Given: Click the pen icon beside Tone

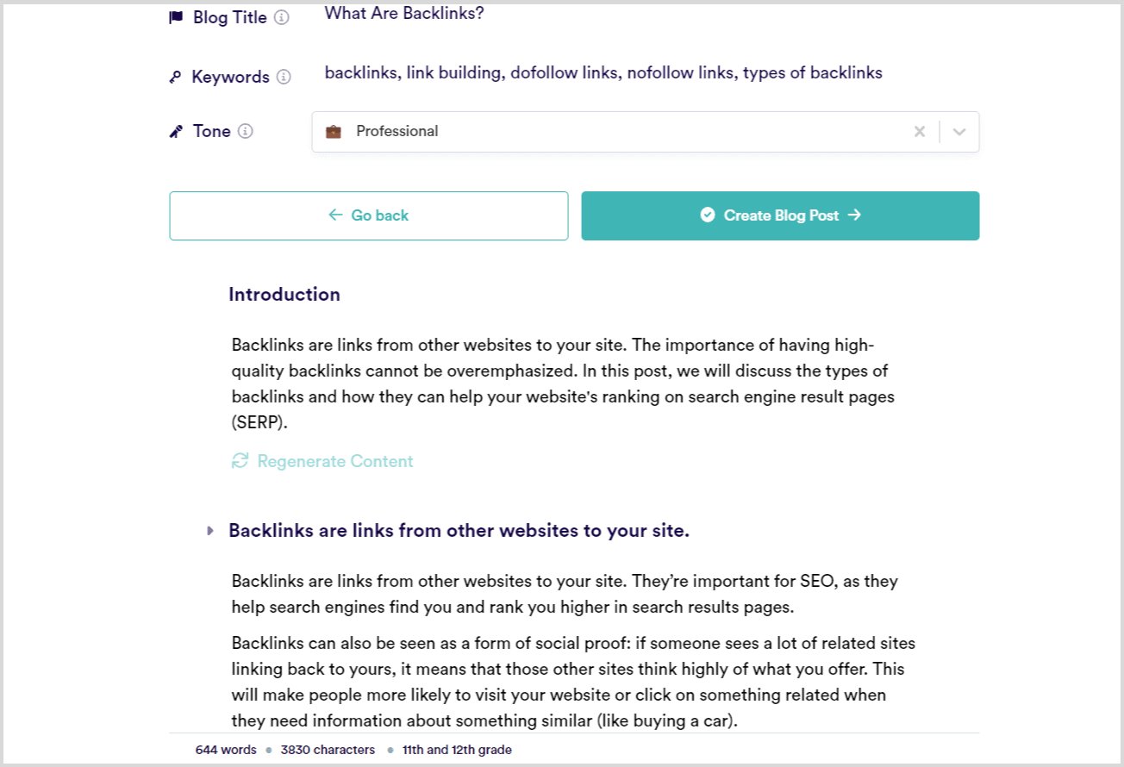Looking at the screenshot, I should [x=176, y=130].
